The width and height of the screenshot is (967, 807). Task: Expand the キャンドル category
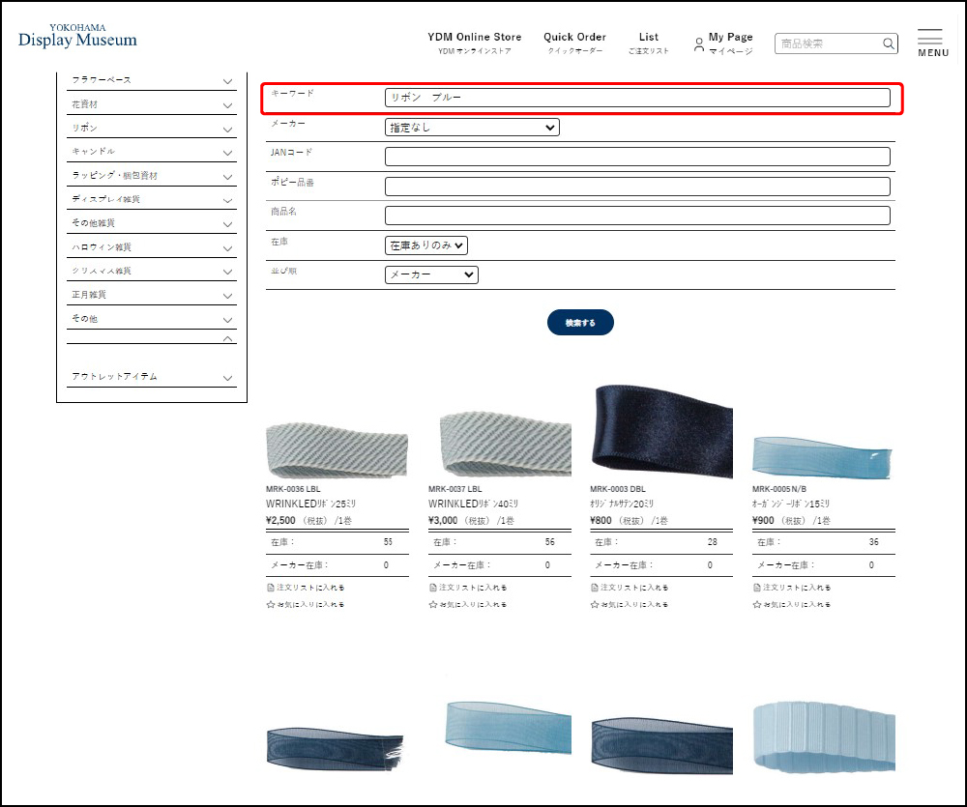pyautogui.click(x=227, y=153)
